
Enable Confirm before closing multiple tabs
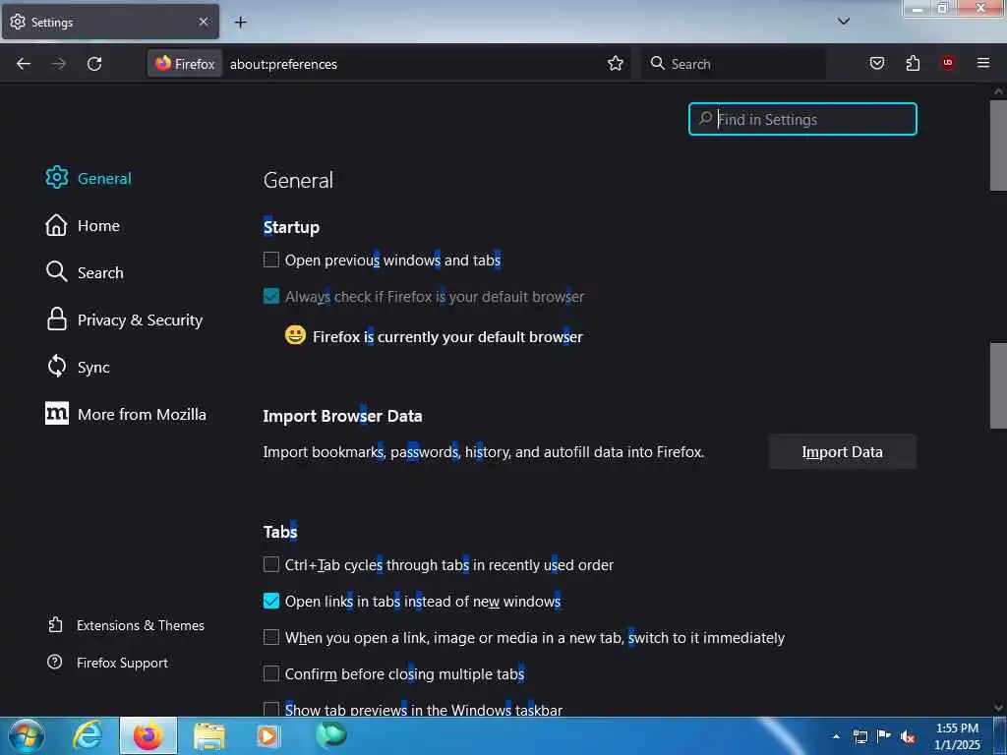click(271, 673)
